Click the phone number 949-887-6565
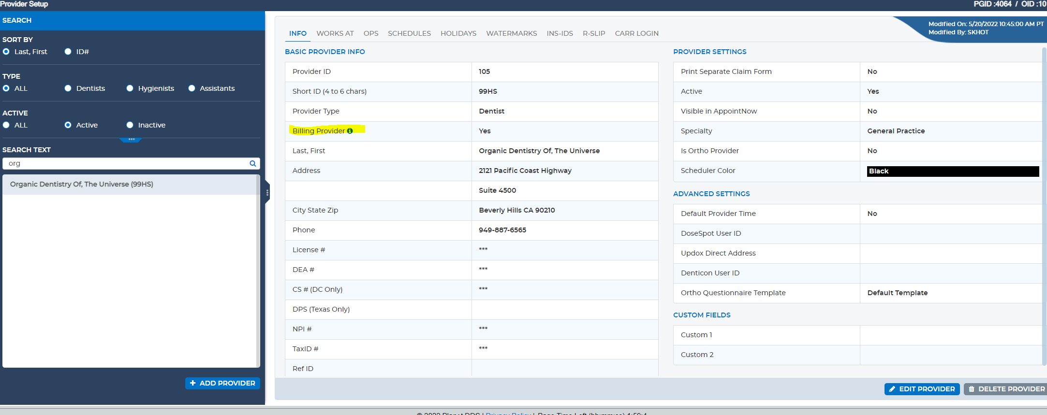 click(502, 230)
